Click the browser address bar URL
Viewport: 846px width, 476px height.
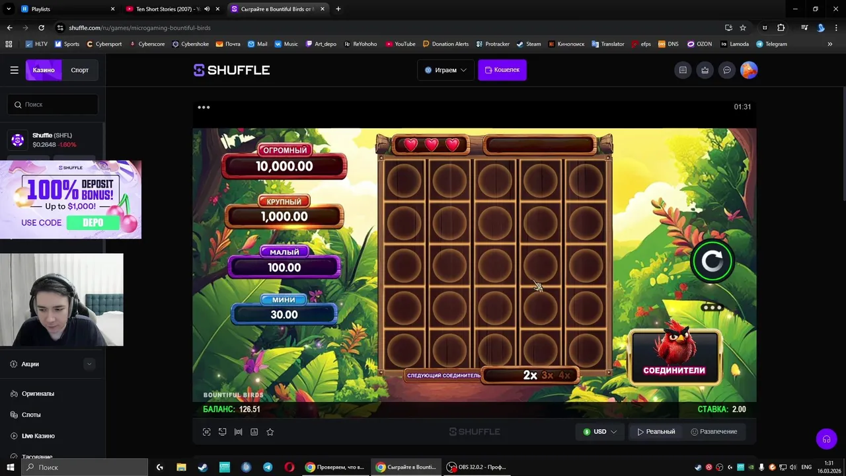coord(139,28)
